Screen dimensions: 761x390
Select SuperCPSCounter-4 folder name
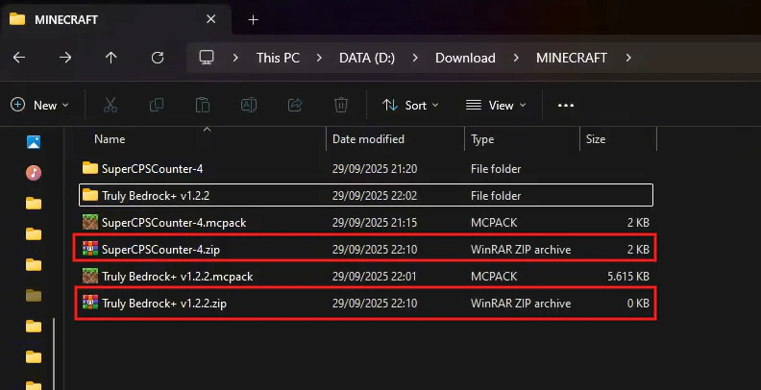pyautogui.click(x=153, y=169)
